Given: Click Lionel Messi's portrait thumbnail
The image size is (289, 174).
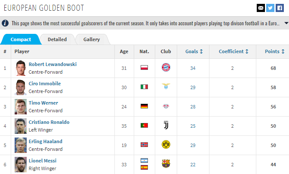Looking at the screenshot, I should click(x=21, y=165).
